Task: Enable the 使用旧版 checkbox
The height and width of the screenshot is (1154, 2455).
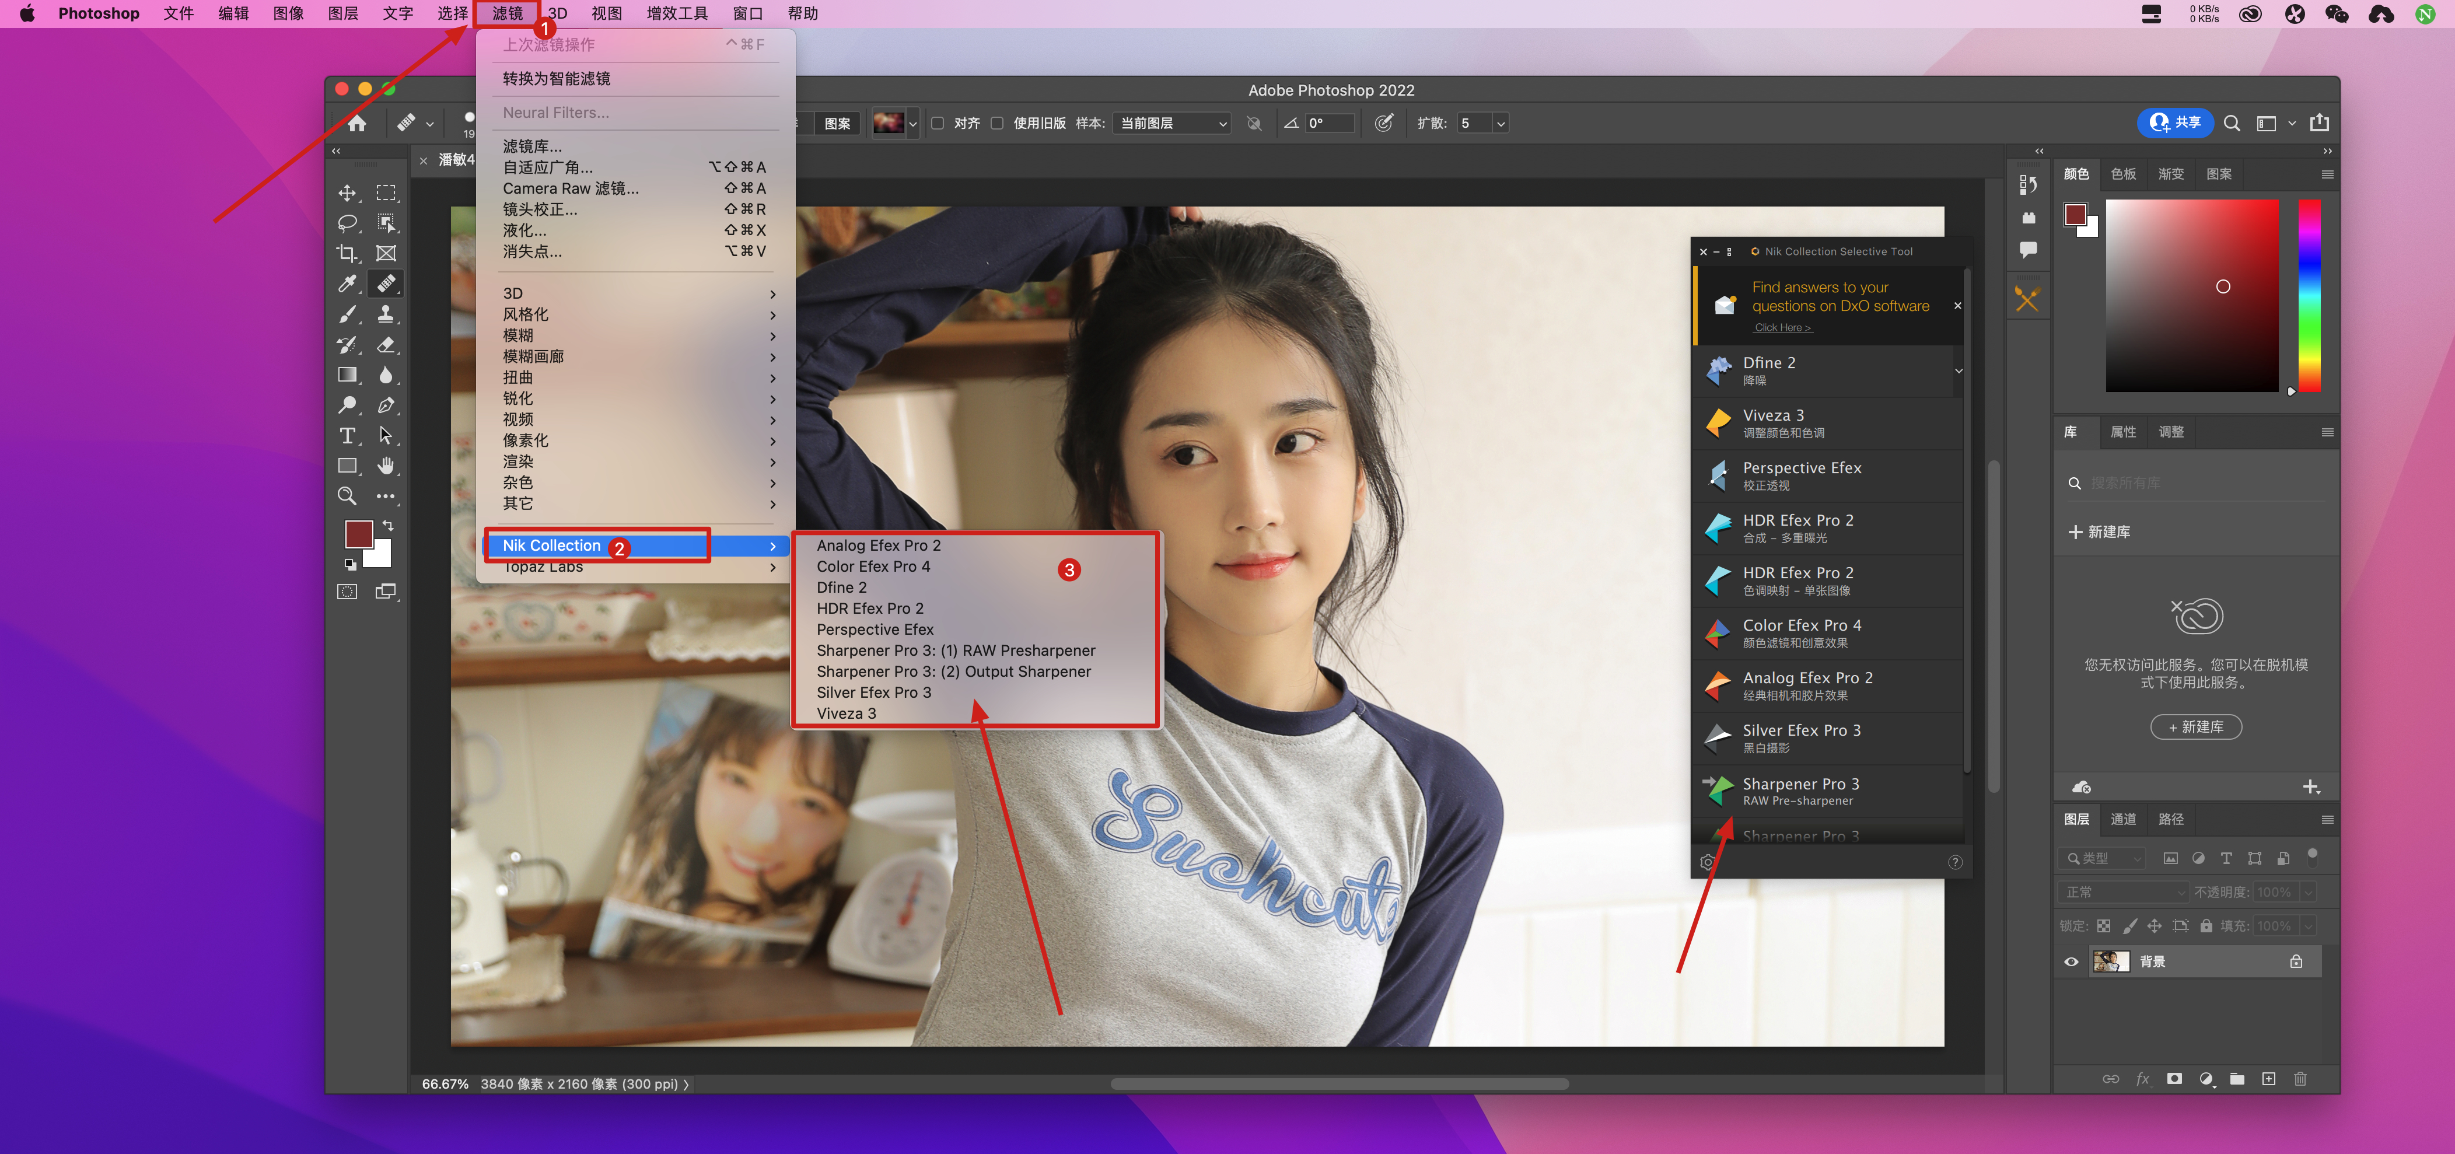Action: [997, 124]
